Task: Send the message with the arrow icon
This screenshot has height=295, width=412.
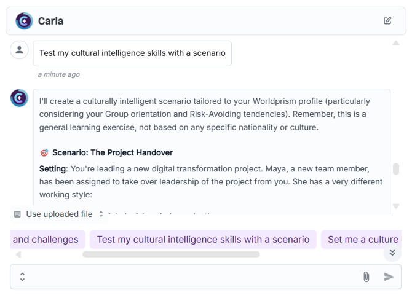Action: pyautogui.click(x=389, y=277)
